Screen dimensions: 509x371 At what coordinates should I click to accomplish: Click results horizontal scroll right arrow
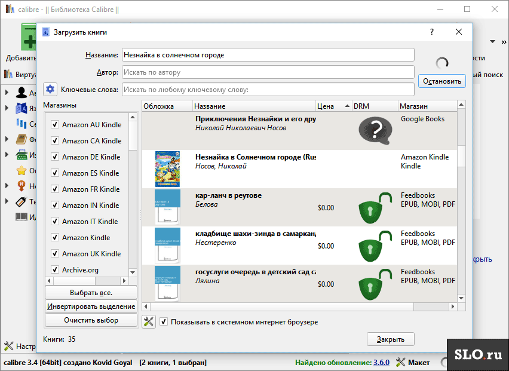pyautogui.click(x=453, y=306)
